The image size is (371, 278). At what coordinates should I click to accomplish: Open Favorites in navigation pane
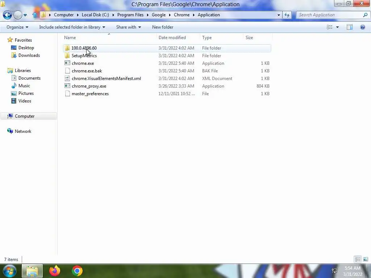pyautogui.click(x=23, y=40)
